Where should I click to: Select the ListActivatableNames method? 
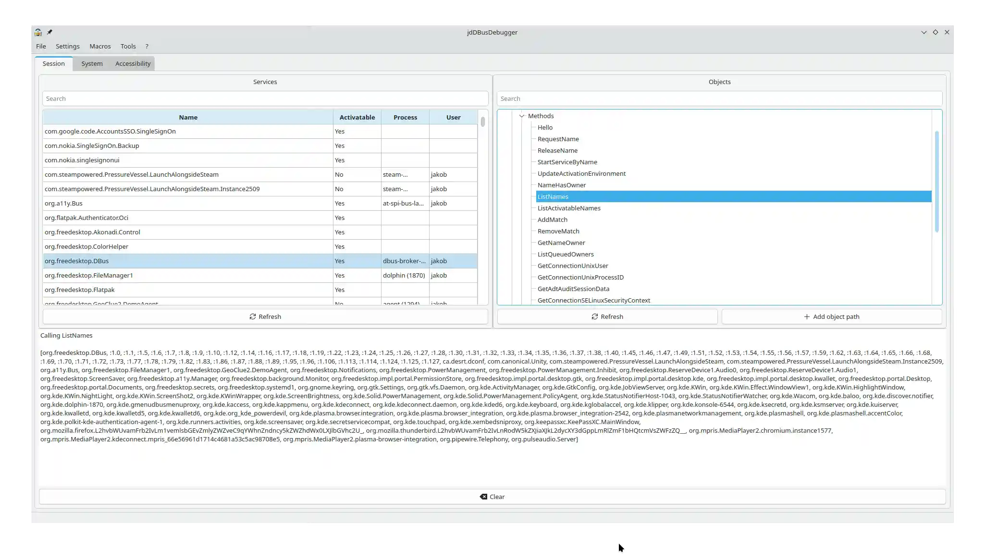568,208
